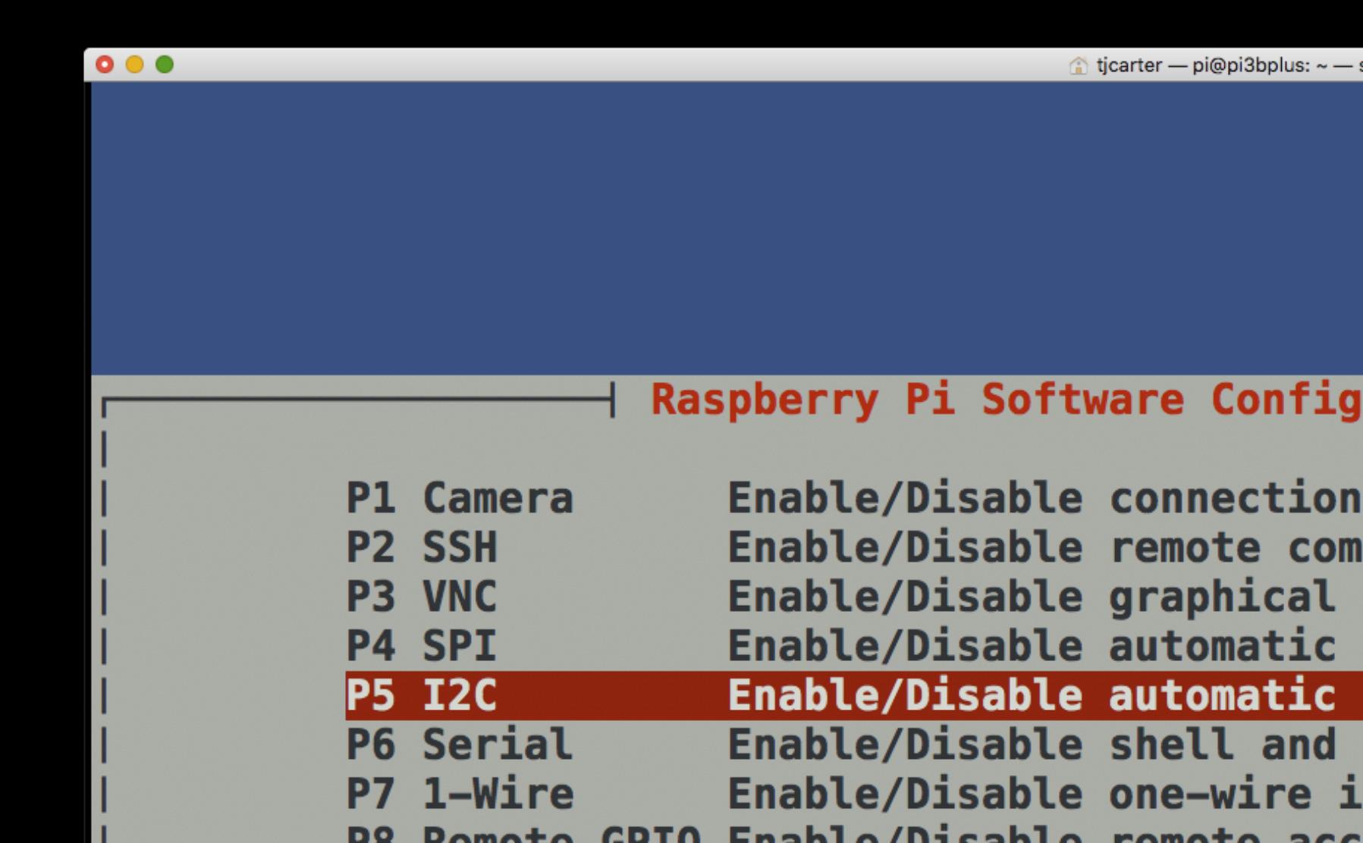Click the green fullscreen traffic light icon

tap(163, 67)
